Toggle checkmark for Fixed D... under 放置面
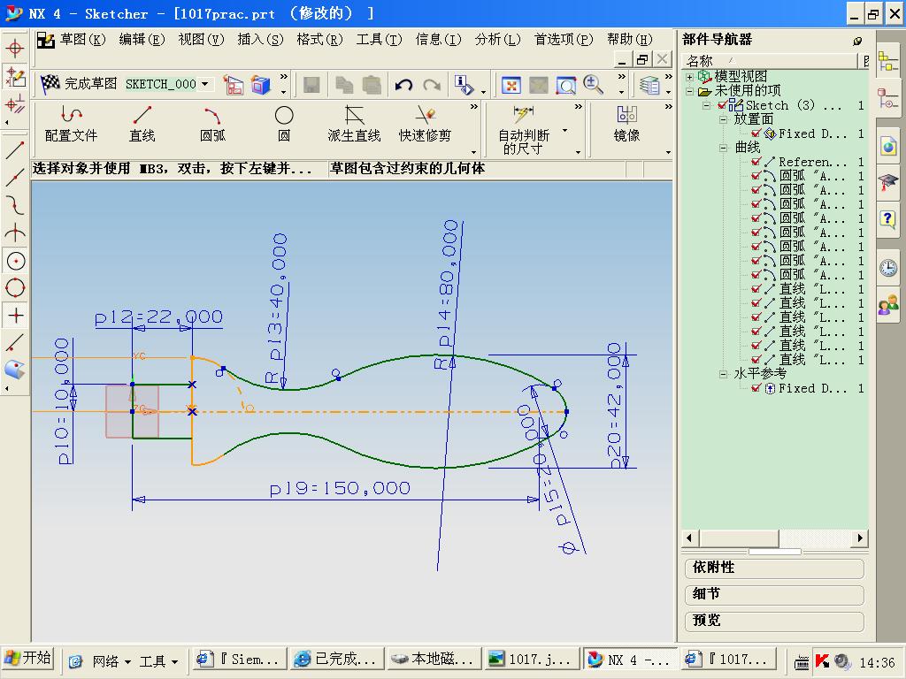This screenshot has height=679, width=906. tap(756, 134)
